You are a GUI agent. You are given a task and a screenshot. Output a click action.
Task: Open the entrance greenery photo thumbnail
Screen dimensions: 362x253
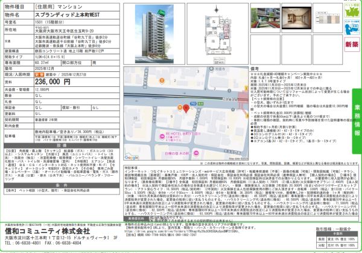(x=265, y=18)
